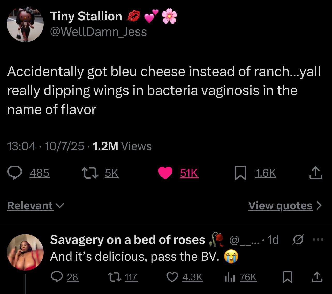The height and width of the screenshot is (294, 332).
Task: Click the chevron next to View quotes
Action: (x=319, y=206)
